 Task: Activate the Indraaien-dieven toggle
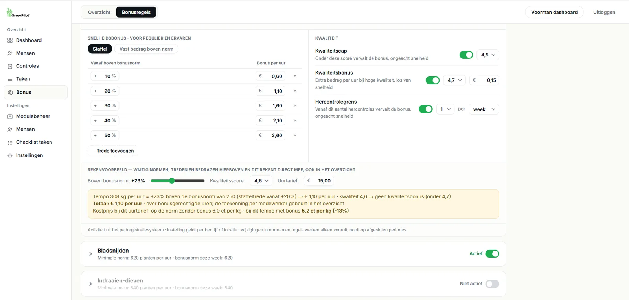tap(492, 284)
